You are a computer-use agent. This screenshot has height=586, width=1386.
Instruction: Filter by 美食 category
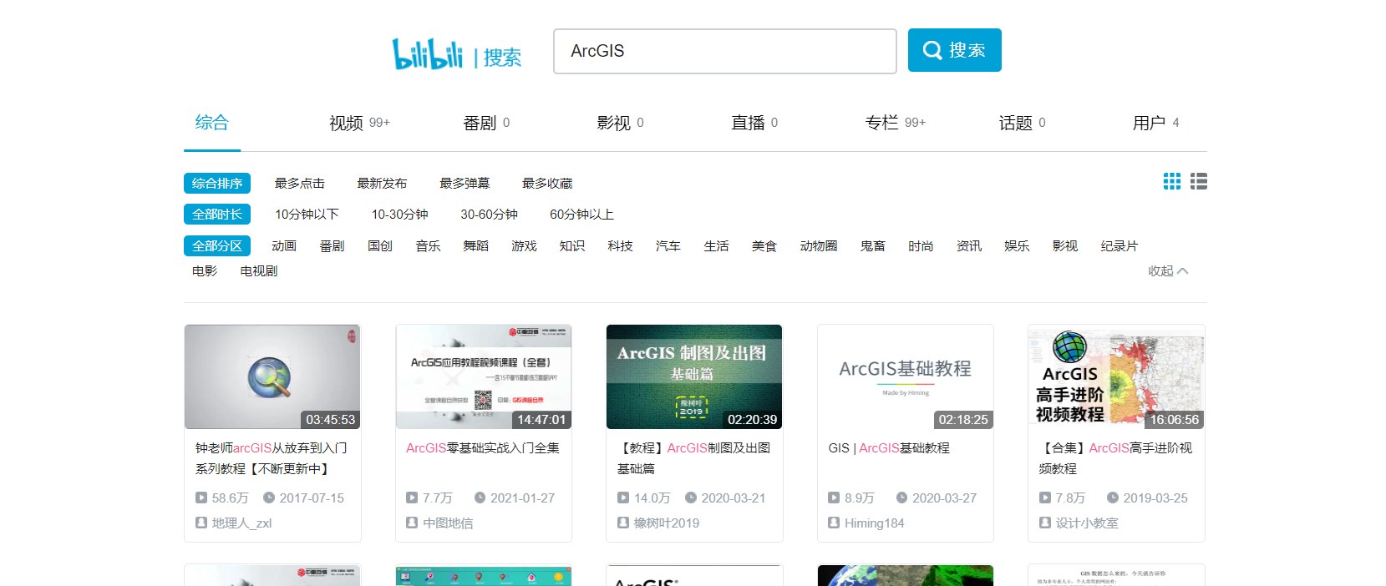[764, 245]
